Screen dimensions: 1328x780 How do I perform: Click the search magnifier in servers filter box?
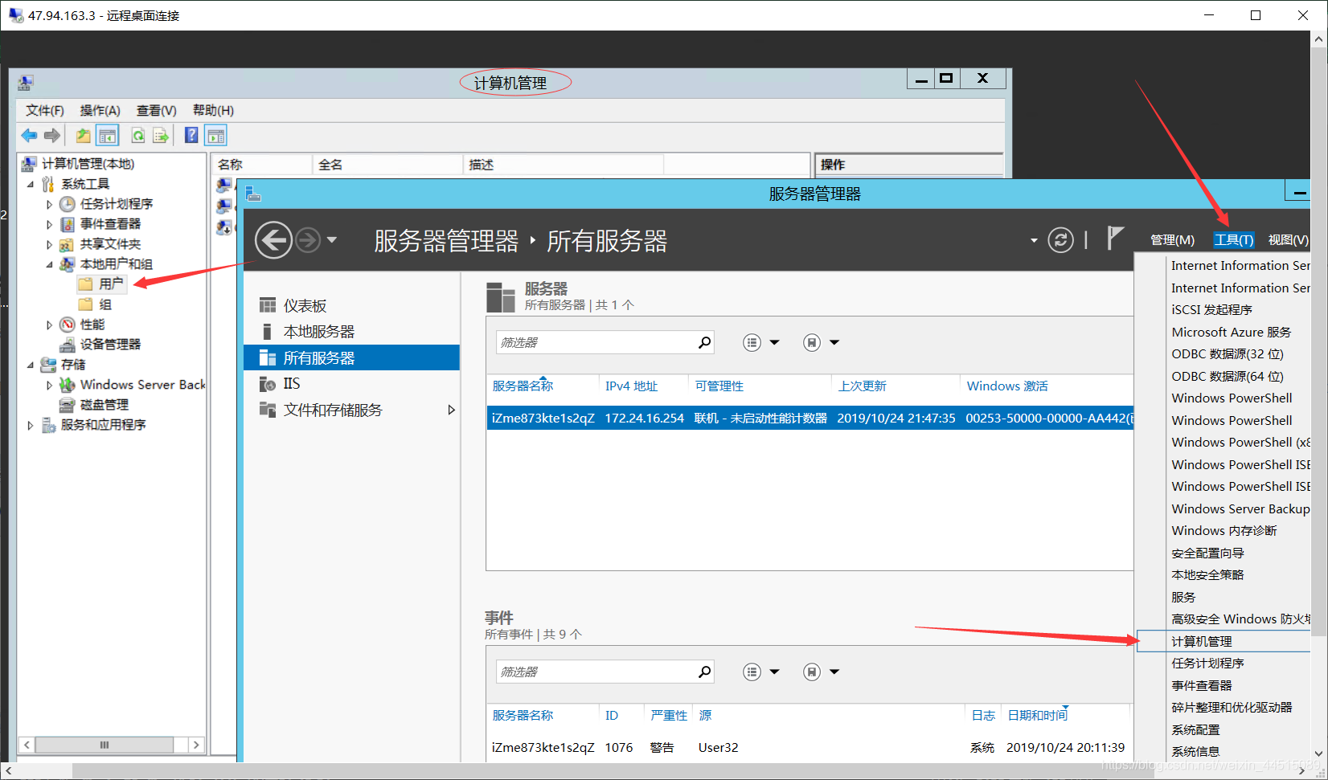(704, 343)
